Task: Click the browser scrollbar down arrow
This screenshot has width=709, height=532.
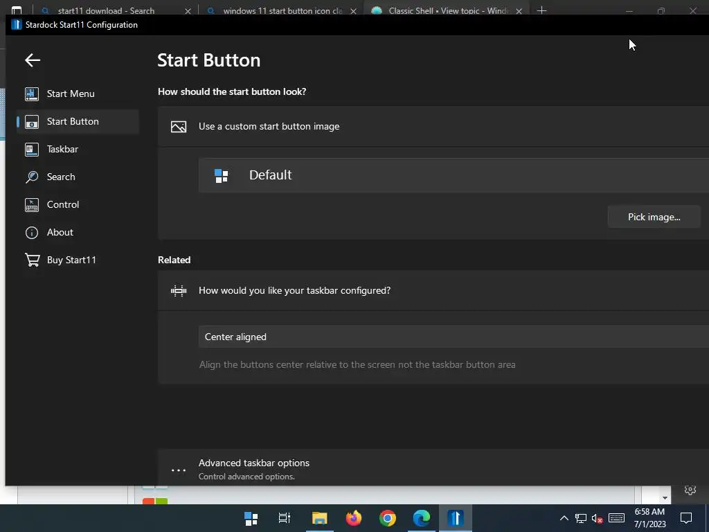Action: tap(665, 497)
